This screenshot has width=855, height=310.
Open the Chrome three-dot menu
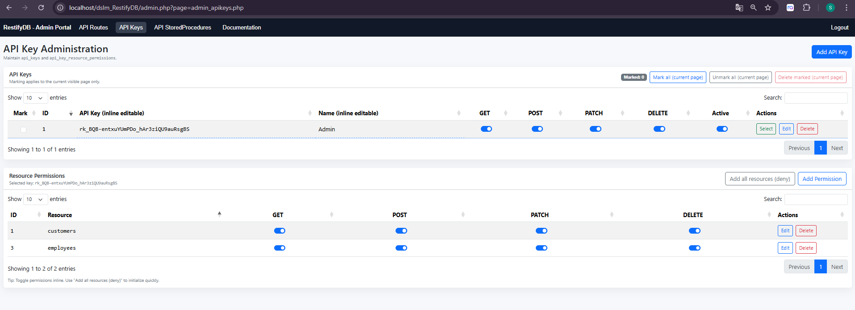[846, 8]
